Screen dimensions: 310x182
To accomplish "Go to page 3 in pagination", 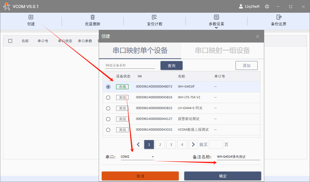I will coord(171,144).
